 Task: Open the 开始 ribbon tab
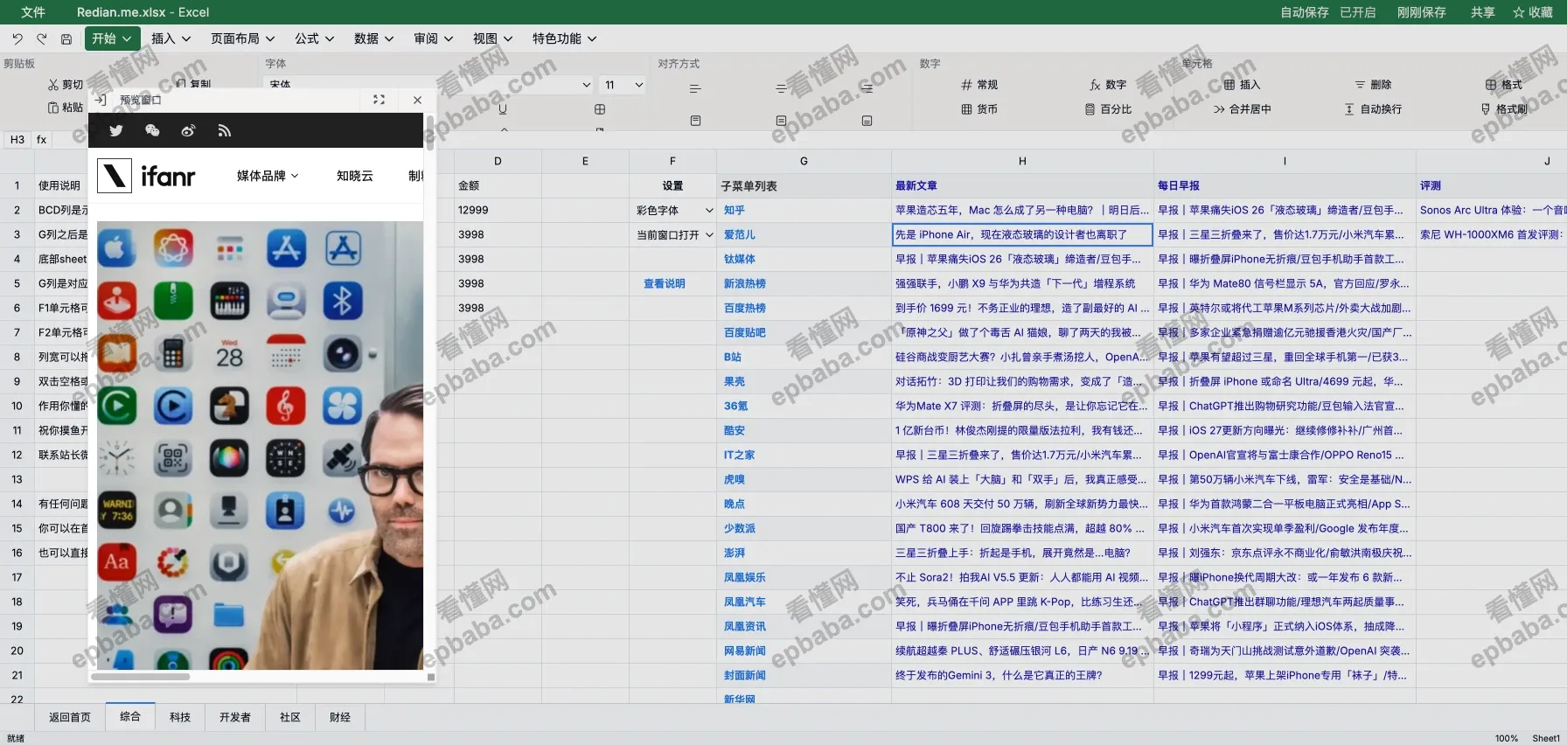[112, 38]
